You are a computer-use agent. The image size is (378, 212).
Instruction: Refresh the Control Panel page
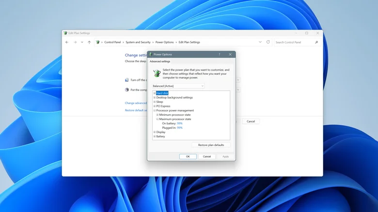coord(268,42)
